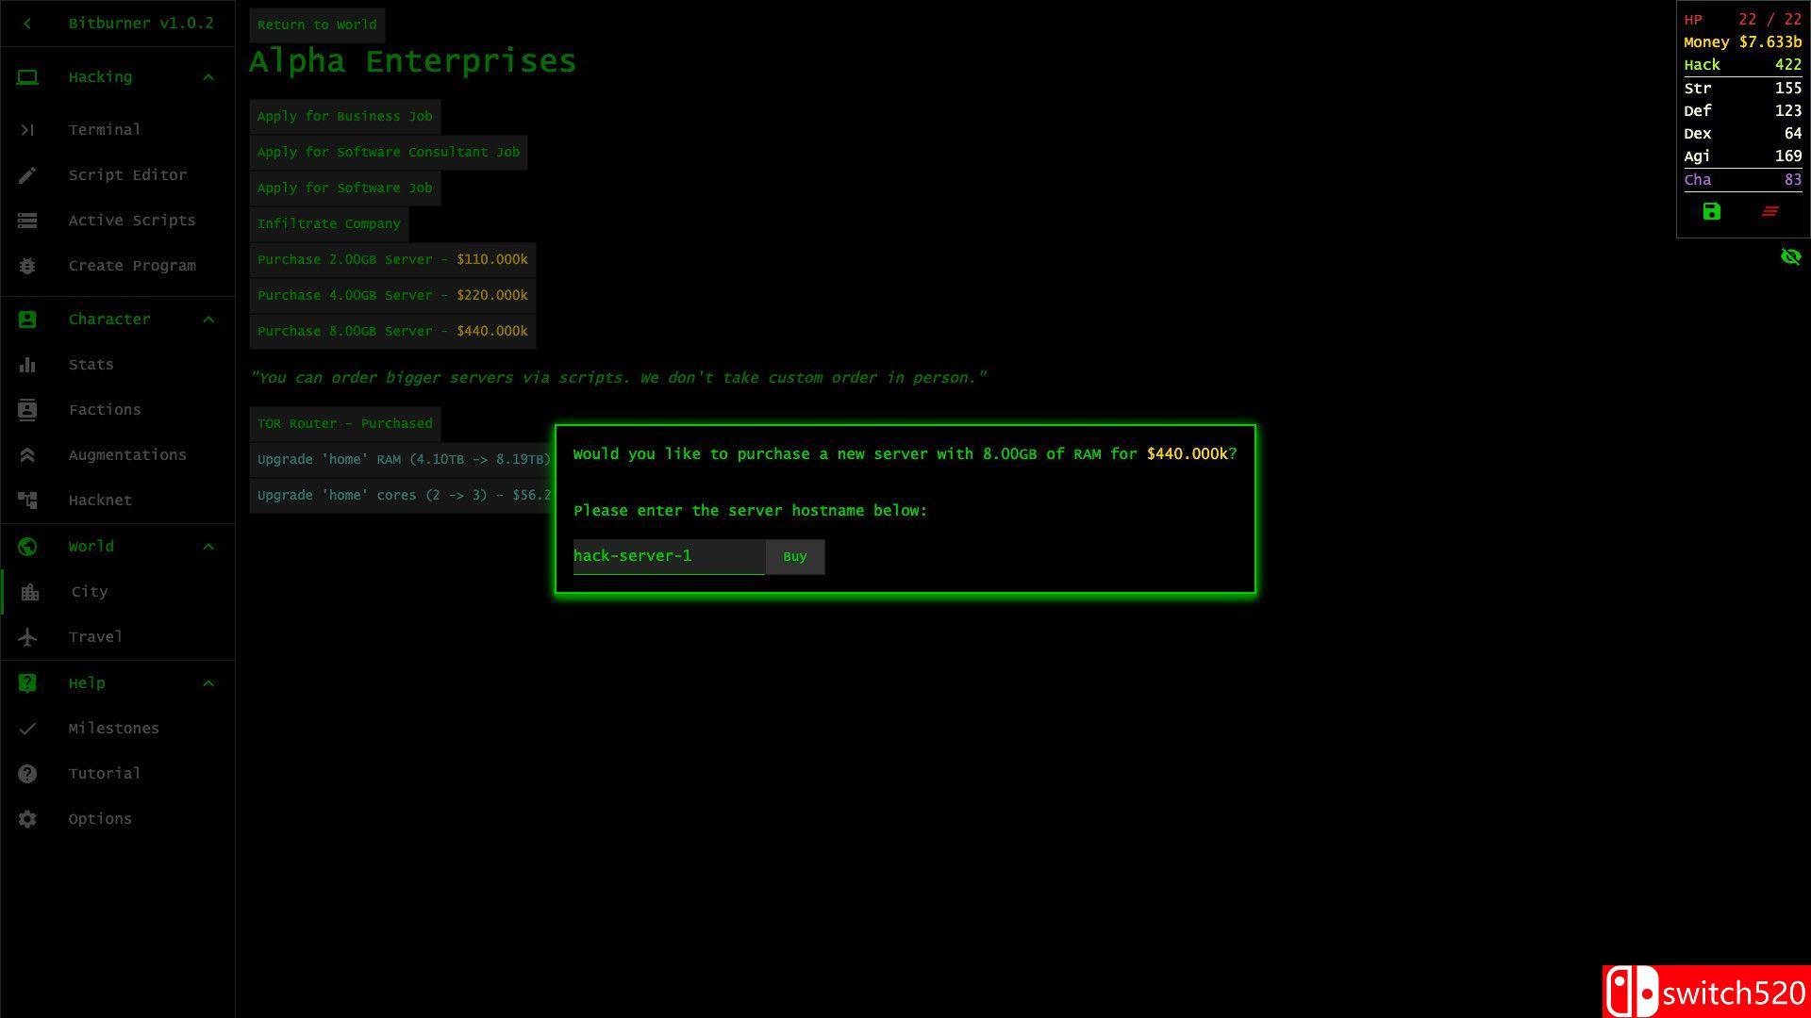Viewport: 1811px width, 1018px height.
Task: Navigate to Active Scripts panel
Action: click(132, 220)
